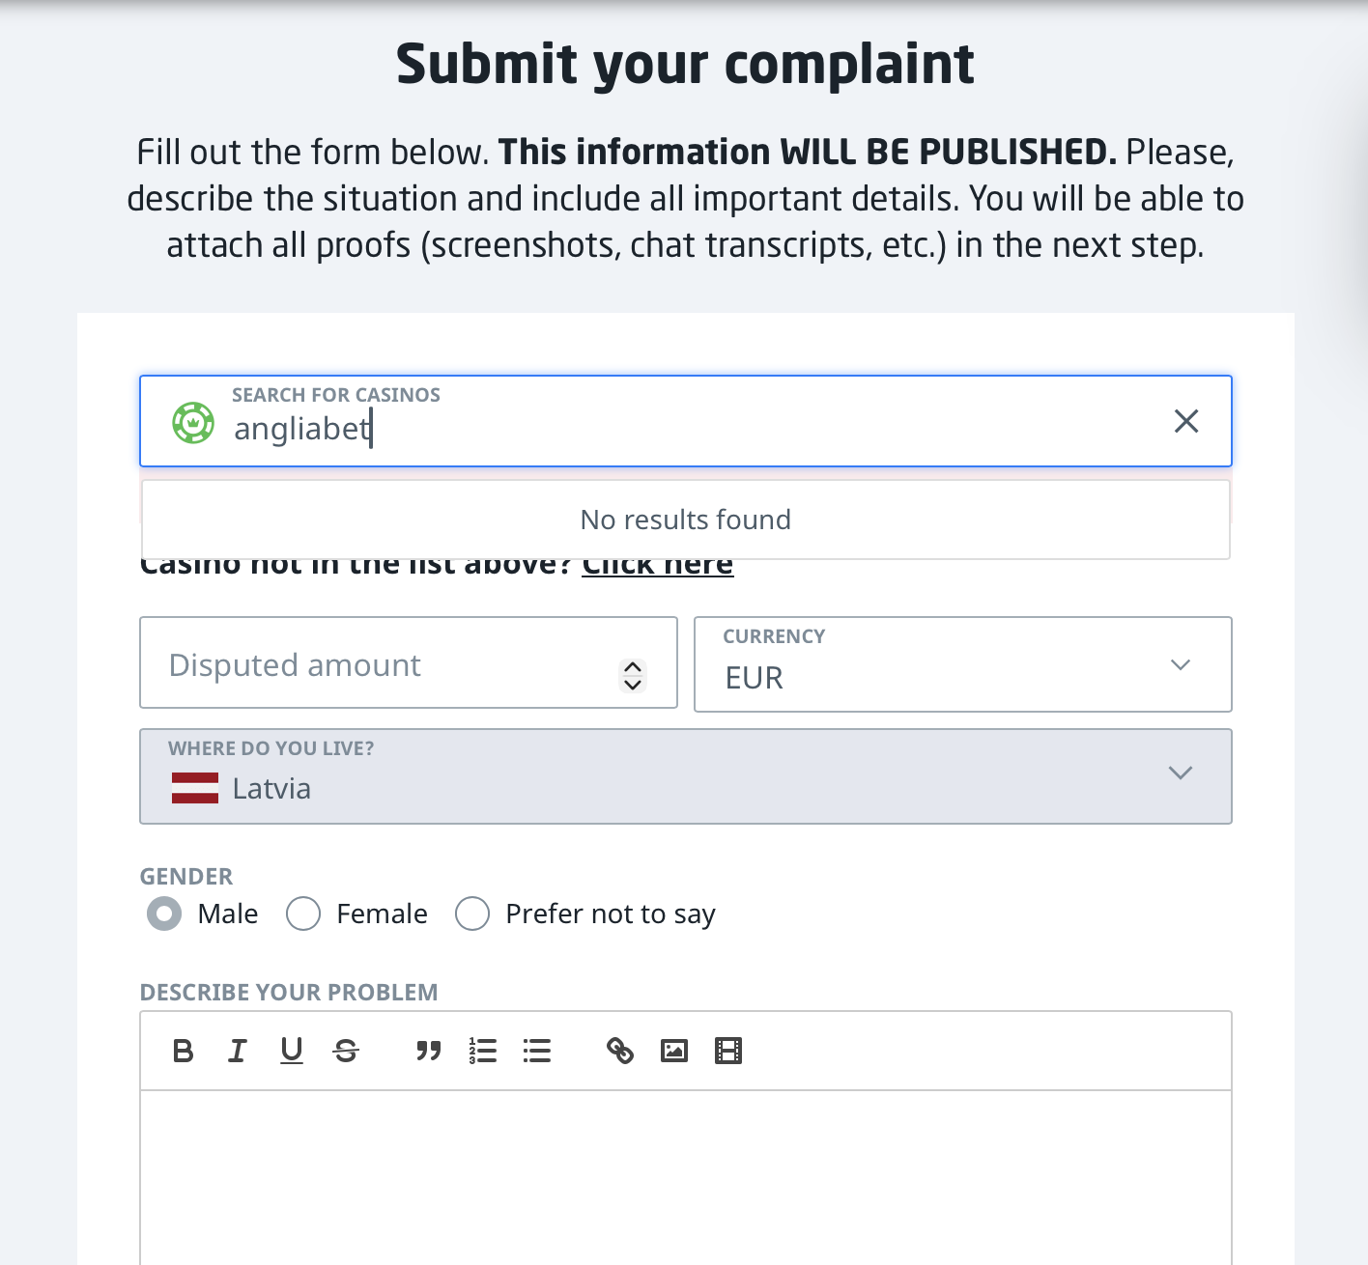Toggle bold formatting in editor toolbar
1368x1265 pixels.
[183, 1051]
